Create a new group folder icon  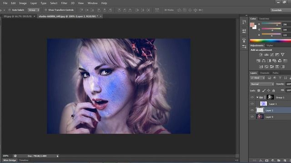[x=279, y=161]
